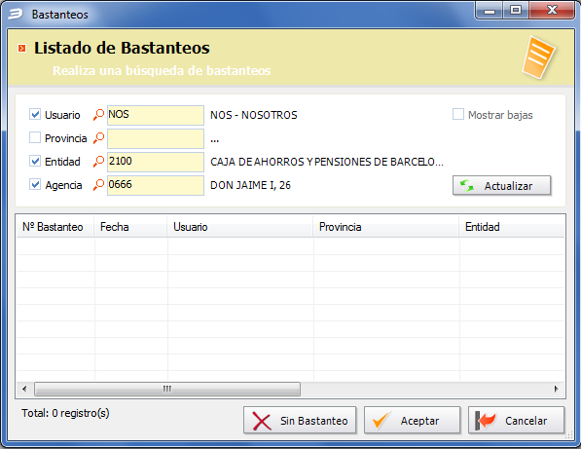Viewport: 581px width, 449px height.
Task: Confirm with the Aceptar button
Action: (x=412, y=421)
